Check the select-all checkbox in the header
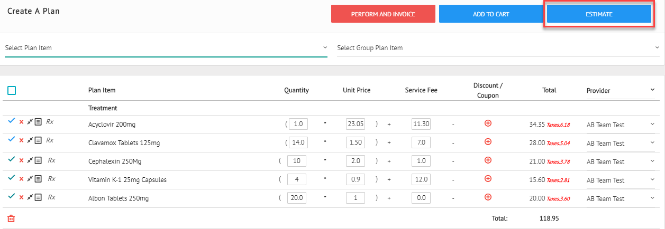Viewport: 665px width, 229px height. (x=12, y=91)
